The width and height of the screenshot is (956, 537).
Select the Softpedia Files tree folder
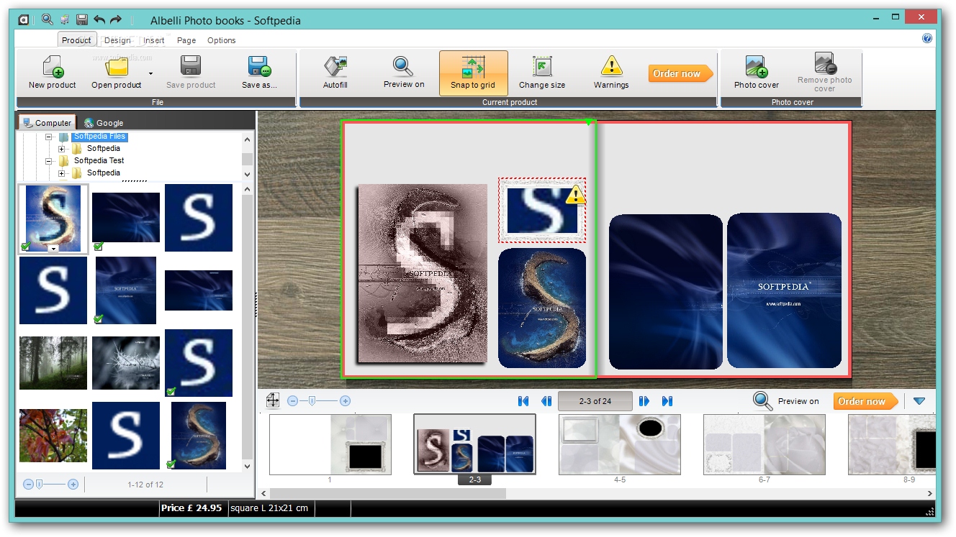pos(99,137)
